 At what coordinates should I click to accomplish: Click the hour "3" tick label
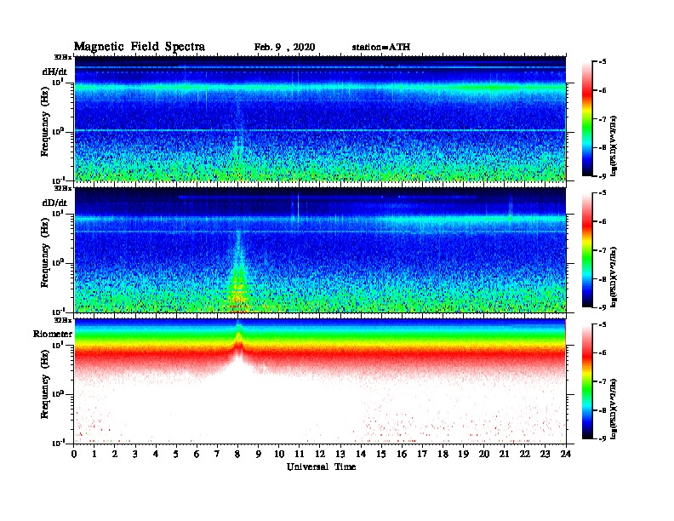(135, 455)
